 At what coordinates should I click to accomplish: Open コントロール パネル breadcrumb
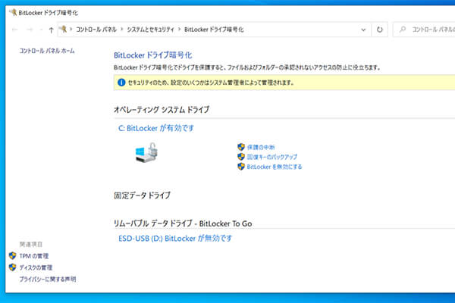coord(96,30)
